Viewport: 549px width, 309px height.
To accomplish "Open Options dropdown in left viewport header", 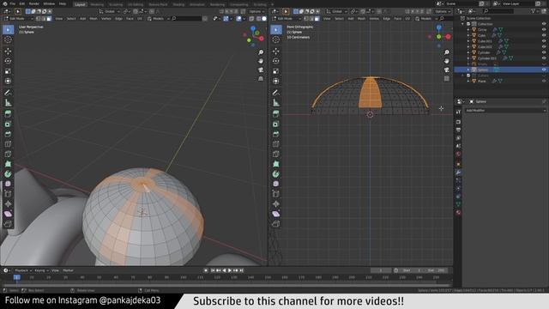I will click(x=256, y=11).
